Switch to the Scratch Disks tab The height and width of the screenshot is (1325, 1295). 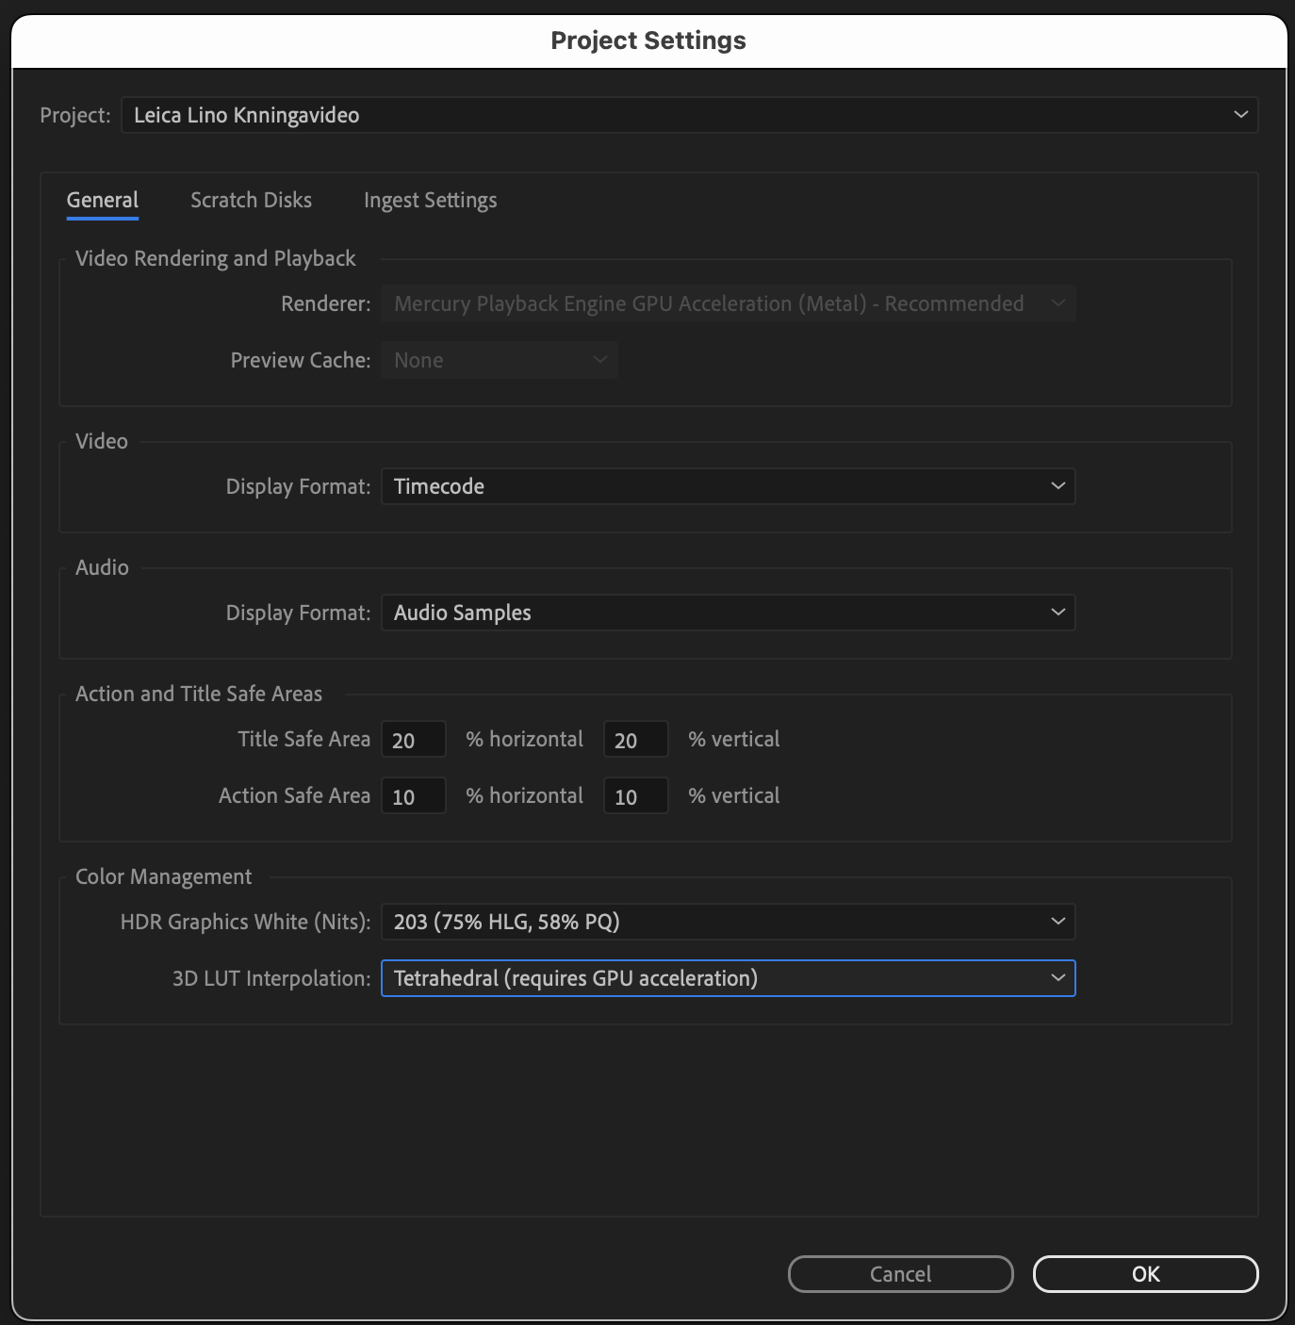click(250, 200)
